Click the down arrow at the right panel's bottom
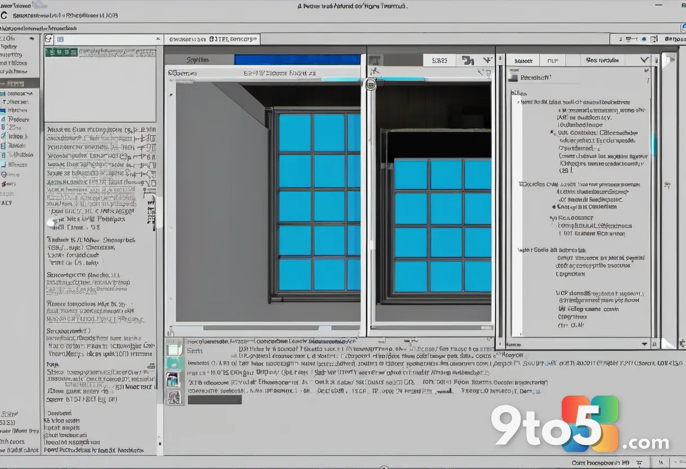 coord(645,343)
